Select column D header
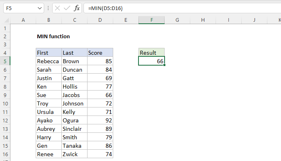This screenshot has height=161, width=281. click(x=100, y=20)
